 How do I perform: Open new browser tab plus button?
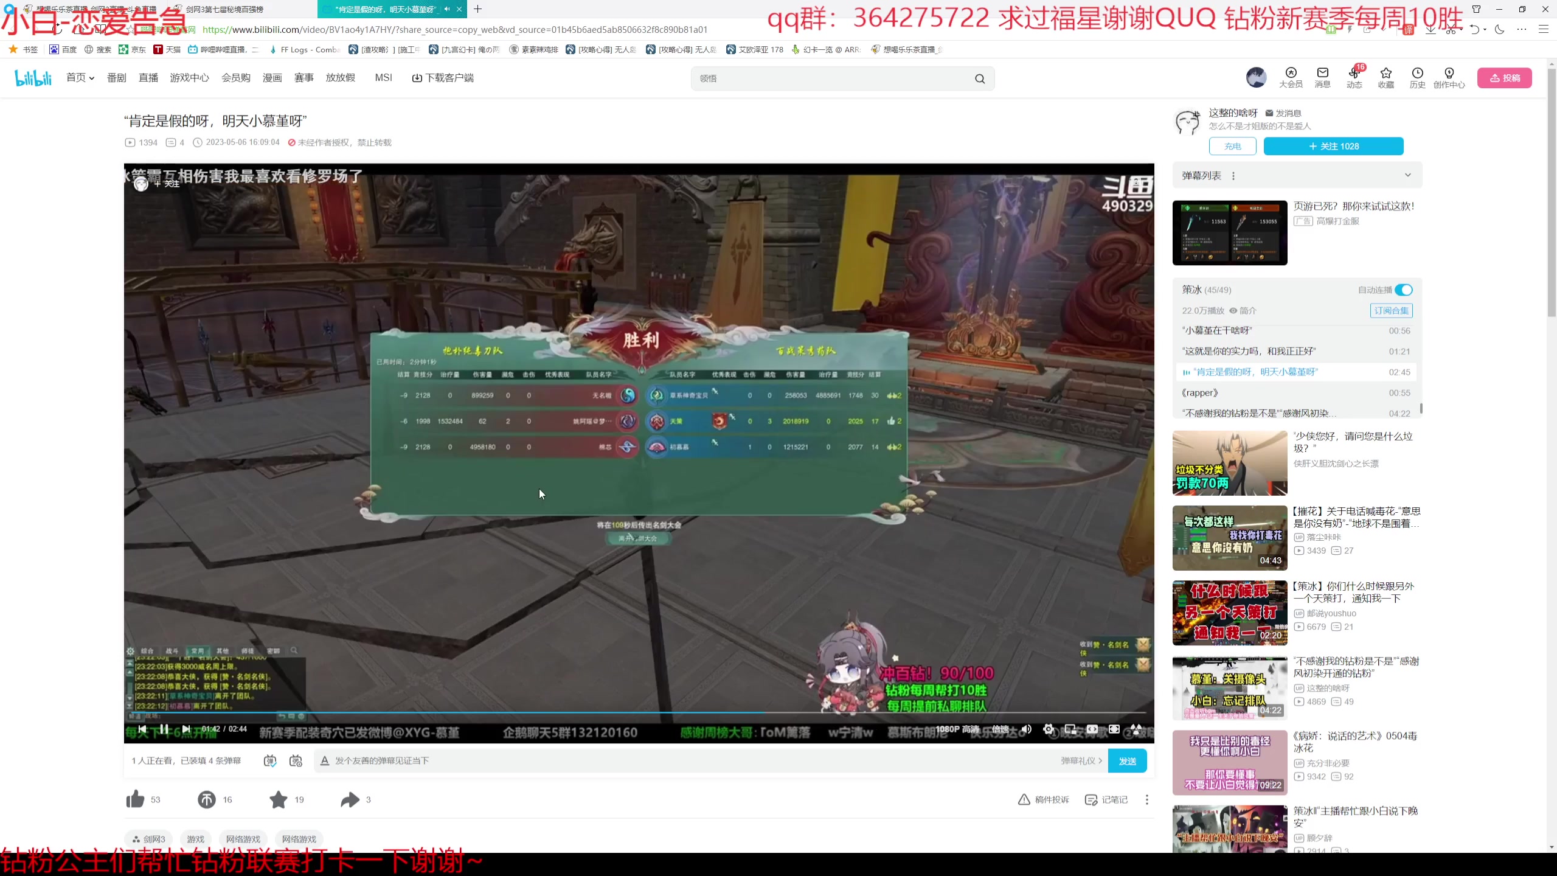(x=477, y=9)
